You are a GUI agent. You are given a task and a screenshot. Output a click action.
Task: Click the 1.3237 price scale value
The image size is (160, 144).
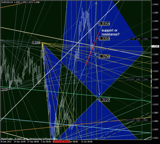coord(155,63)
